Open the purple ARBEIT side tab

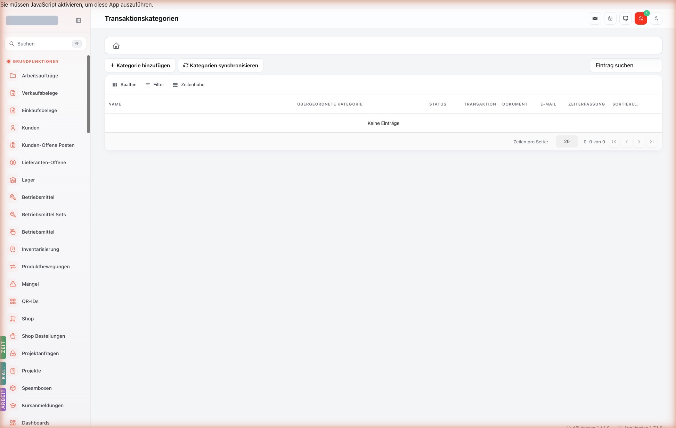[3, 400]
